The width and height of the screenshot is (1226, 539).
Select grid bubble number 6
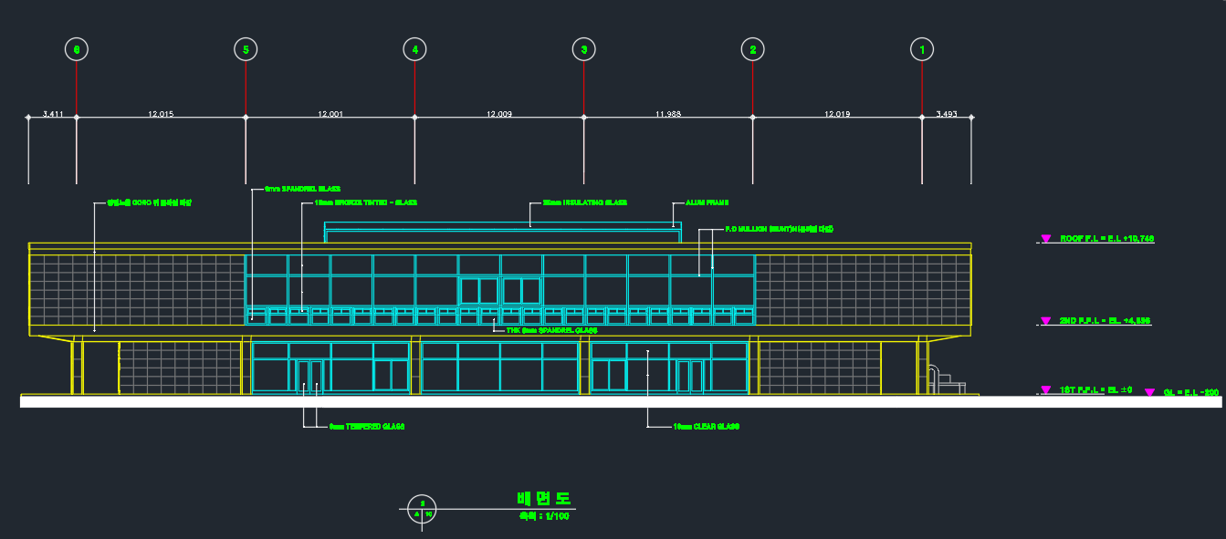(76, 50)
